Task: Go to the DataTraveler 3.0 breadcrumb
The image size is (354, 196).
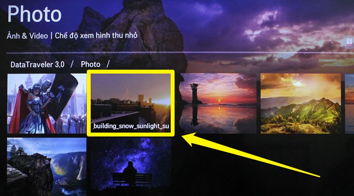Action: [x=37, y=65]
